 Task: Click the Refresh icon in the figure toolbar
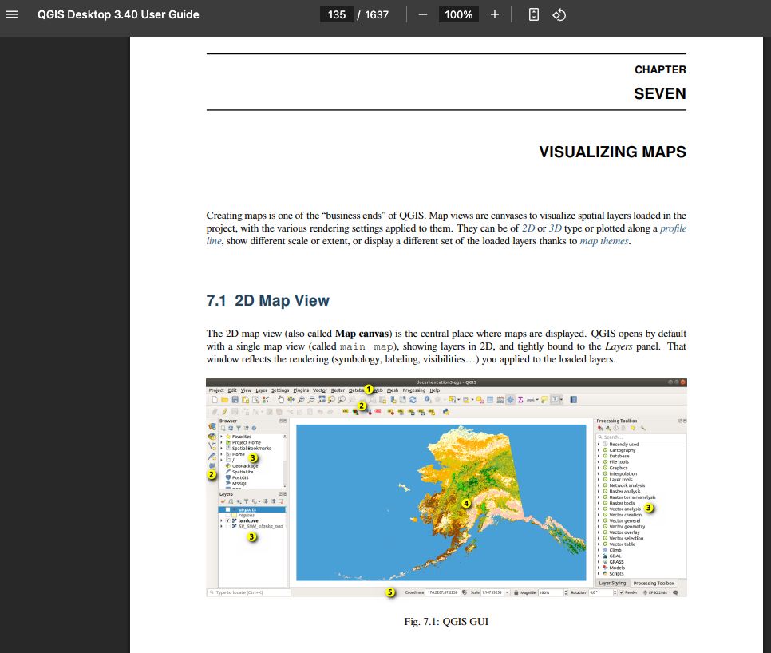(x=413, y=400)
